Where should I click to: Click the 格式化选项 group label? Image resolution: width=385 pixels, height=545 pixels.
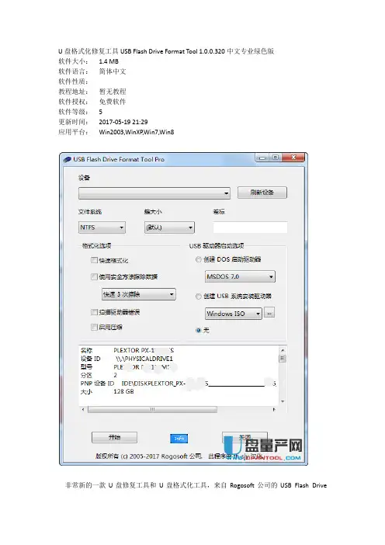96,246
